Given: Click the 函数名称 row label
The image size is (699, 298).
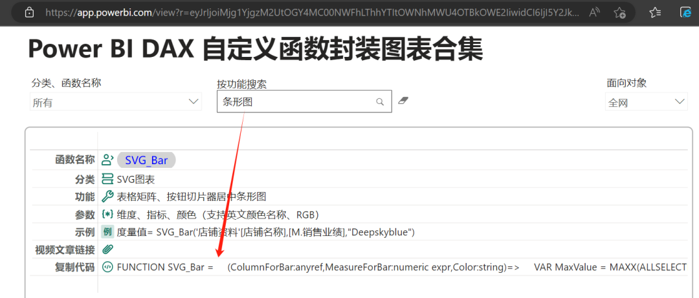Looking at the screenshot, I should click(74, 160).
